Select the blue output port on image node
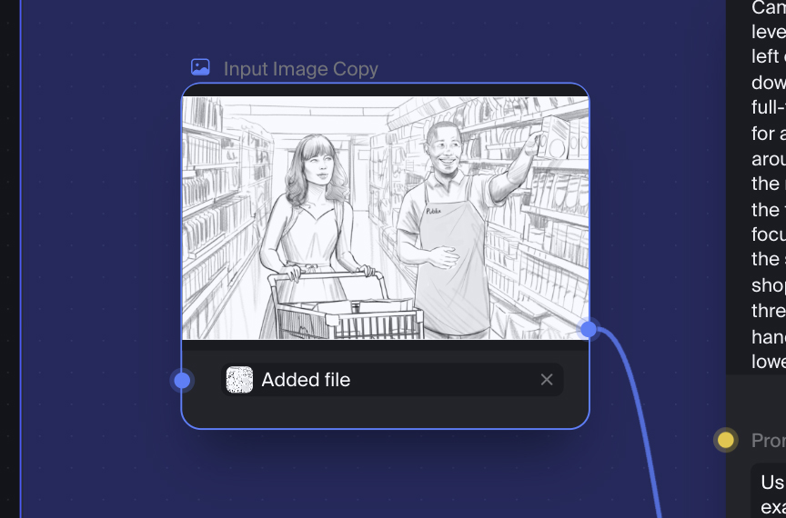Viewport: 786px width, 518px height. [x=589, y=329]
